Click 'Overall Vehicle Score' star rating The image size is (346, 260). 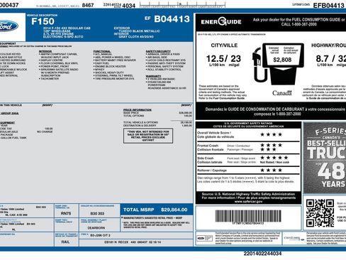point(272,134)
